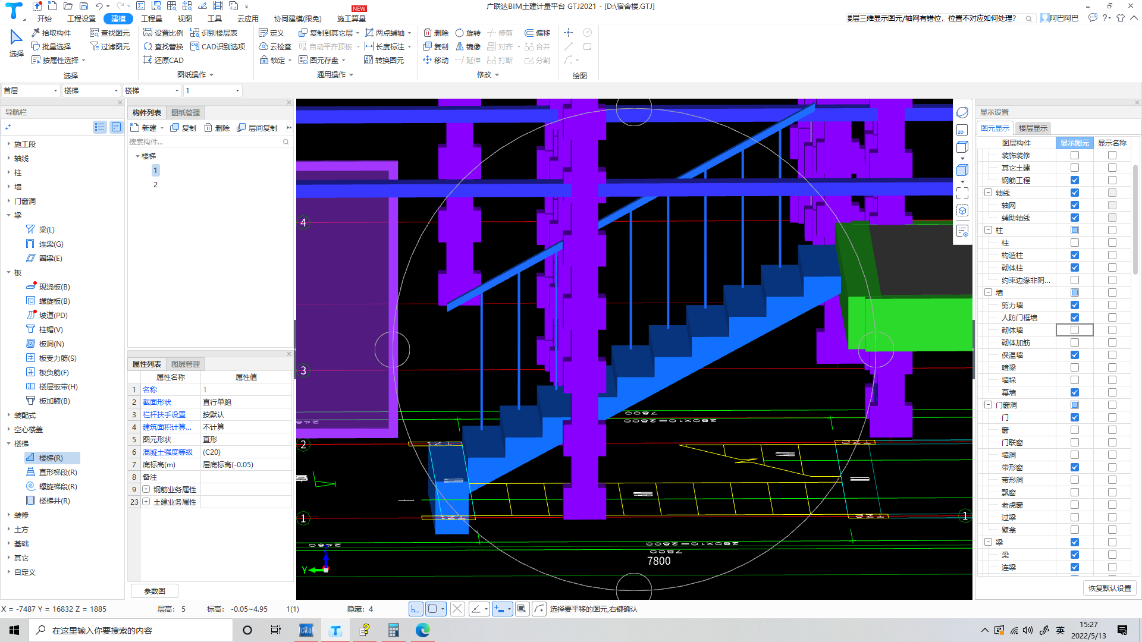Click the orbit view icon above the 2D button
The width and height of the screenshot is (1142, 642).
(x=962, y=112)
